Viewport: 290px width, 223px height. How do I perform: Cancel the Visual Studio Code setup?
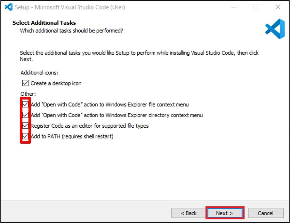coord(266,213)
